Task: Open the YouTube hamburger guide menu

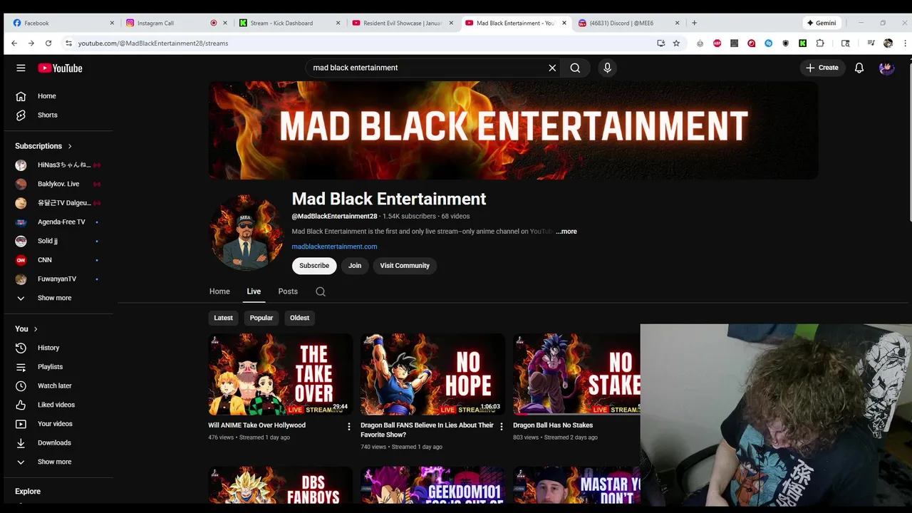Action: tap(21, 68)
